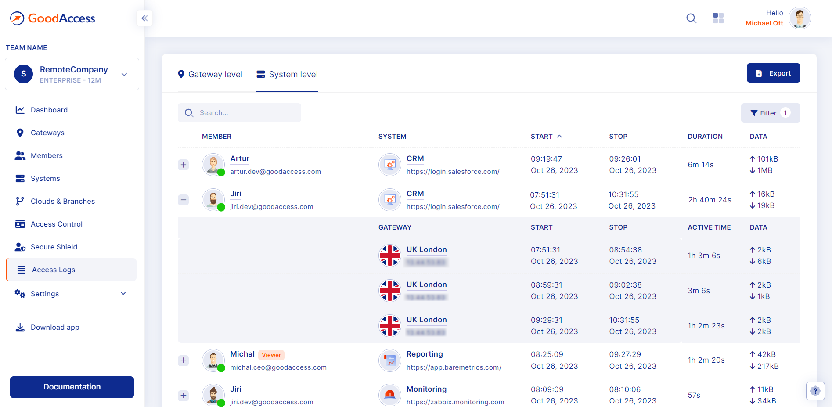Viewport: 832px width, 407px height.
Task: Switch to the Gateway level tab
Action: tap(210, 74)
